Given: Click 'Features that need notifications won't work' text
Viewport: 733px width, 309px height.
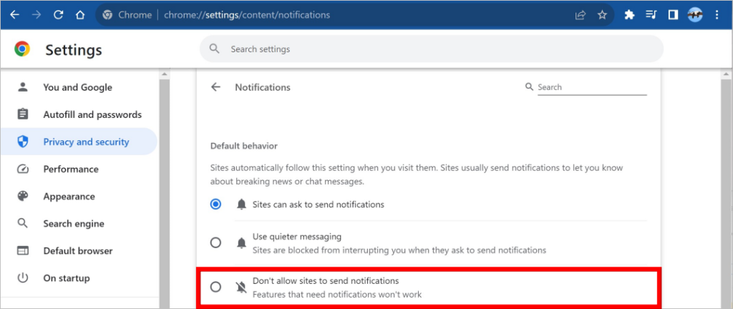Looking at the screenshot, I should pos(337,295).
